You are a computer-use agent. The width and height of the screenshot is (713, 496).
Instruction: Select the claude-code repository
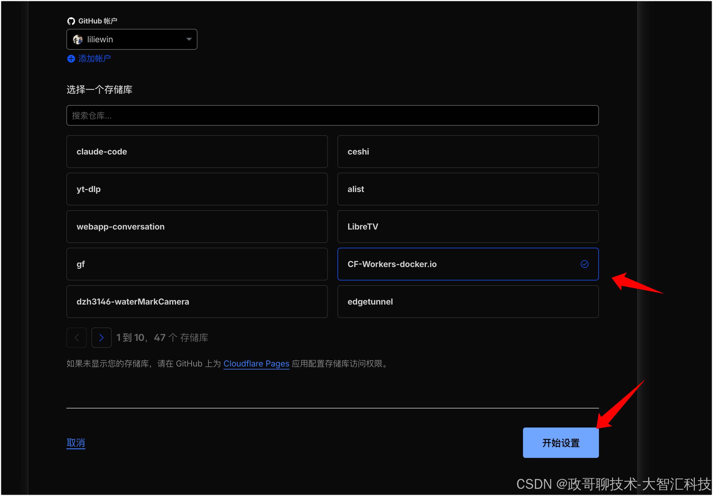pos(197,152)
